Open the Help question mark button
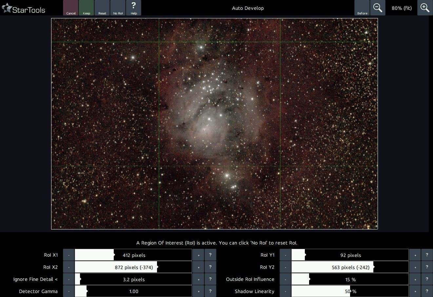 [133, 8]
